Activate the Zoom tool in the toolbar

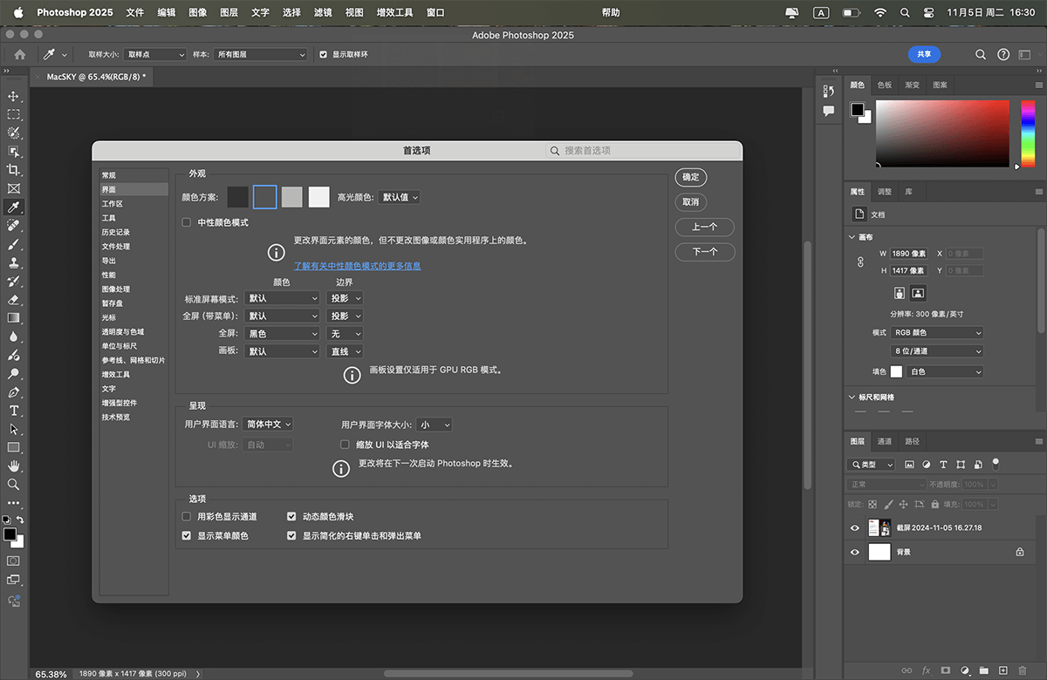point(13,484)
